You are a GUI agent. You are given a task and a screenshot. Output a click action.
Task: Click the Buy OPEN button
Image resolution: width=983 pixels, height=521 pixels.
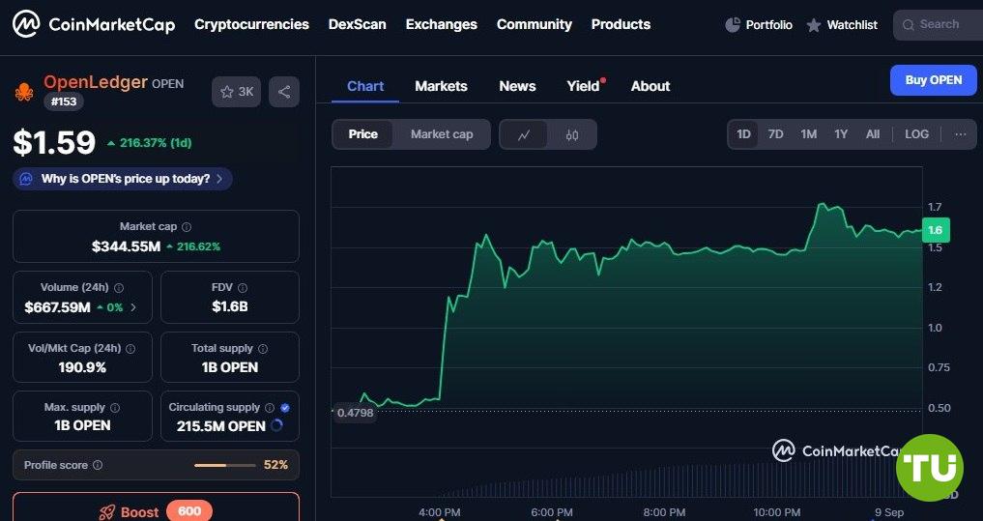[934, 80]
